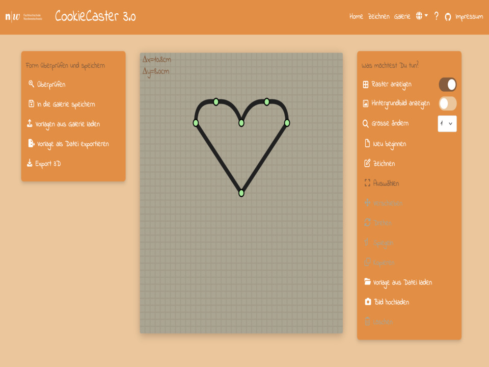
Task: Open the Grösse ändern size dropdown
Action: click(447, 123)
